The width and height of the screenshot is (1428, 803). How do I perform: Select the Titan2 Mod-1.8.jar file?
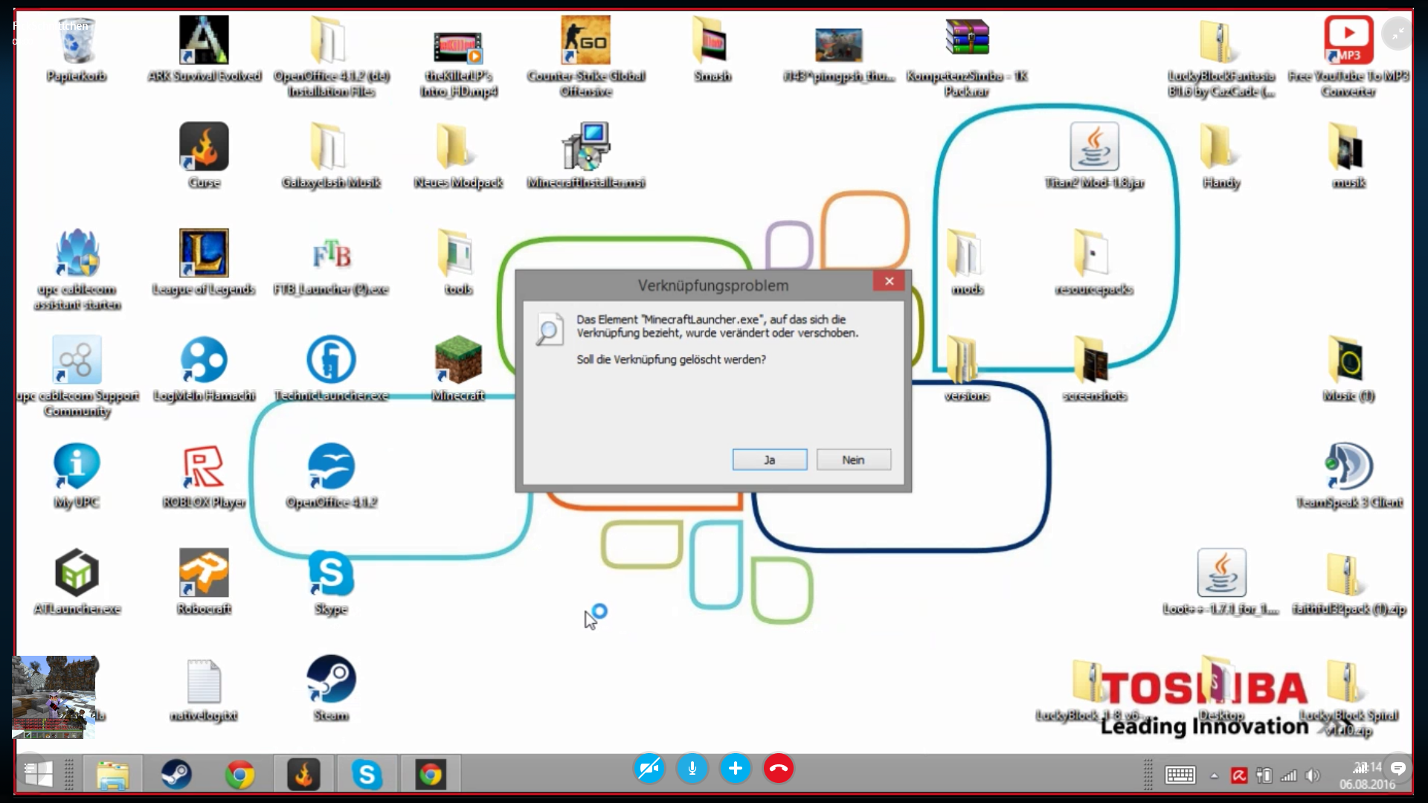click(1094, 156)
